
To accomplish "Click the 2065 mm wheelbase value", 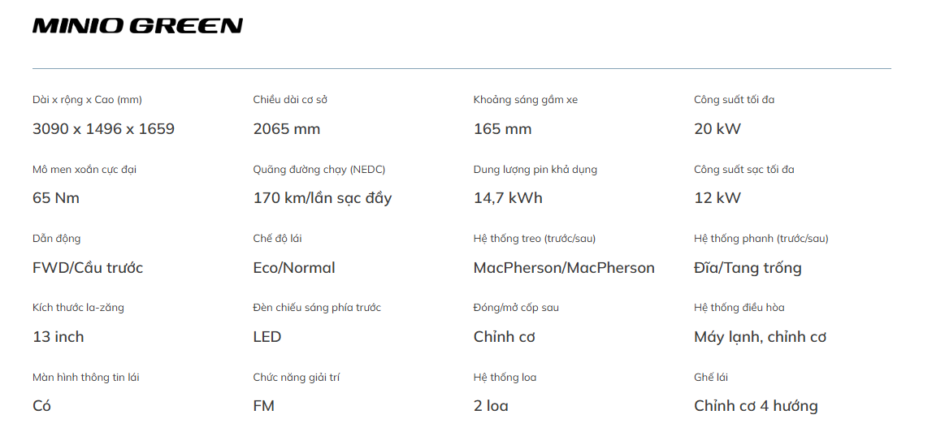I will pyautogui.click(x=287, y=129).
